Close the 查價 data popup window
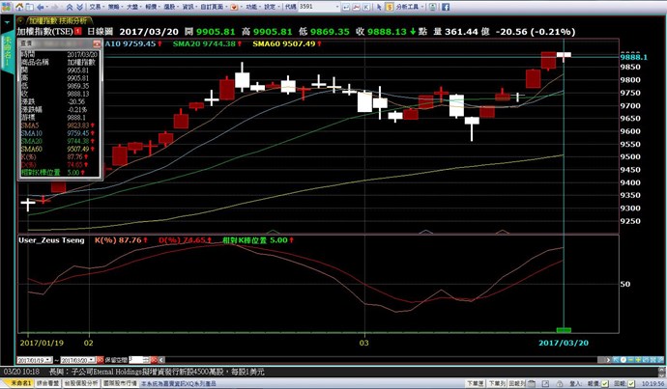The image size is (667, 389). point(99,42)
